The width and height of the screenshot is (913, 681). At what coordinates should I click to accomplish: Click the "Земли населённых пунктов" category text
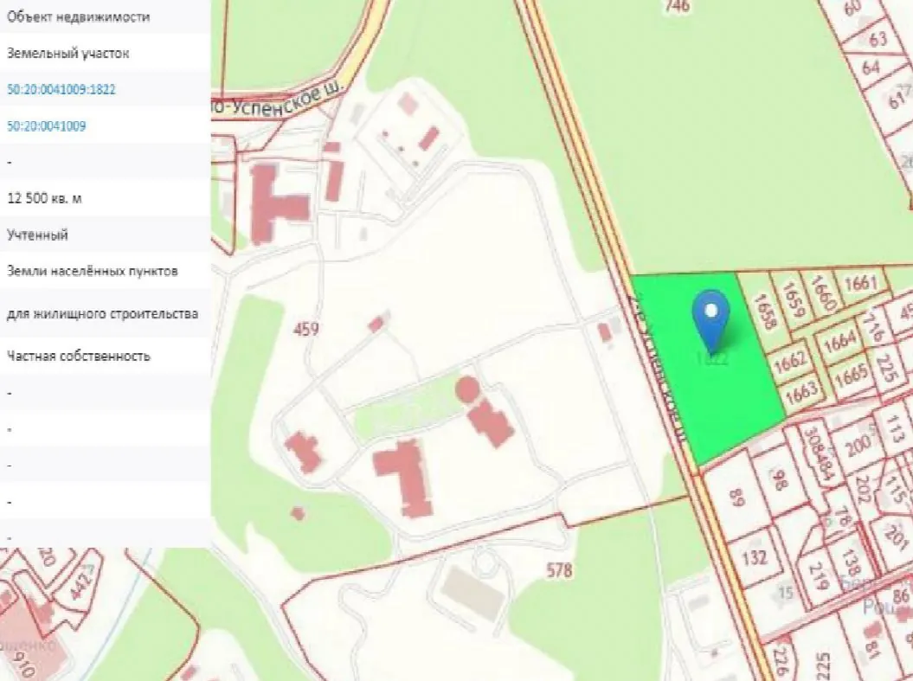(93, 271)
